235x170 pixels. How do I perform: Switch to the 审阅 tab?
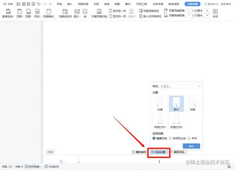[x=106, y=4]
